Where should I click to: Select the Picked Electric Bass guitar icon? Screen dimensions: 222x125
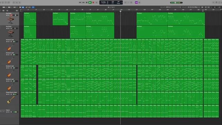coord(11,100)
